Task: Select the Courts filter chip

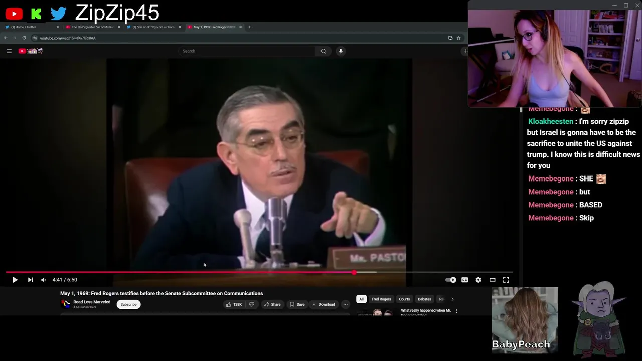Action: (x=404, y=299)
